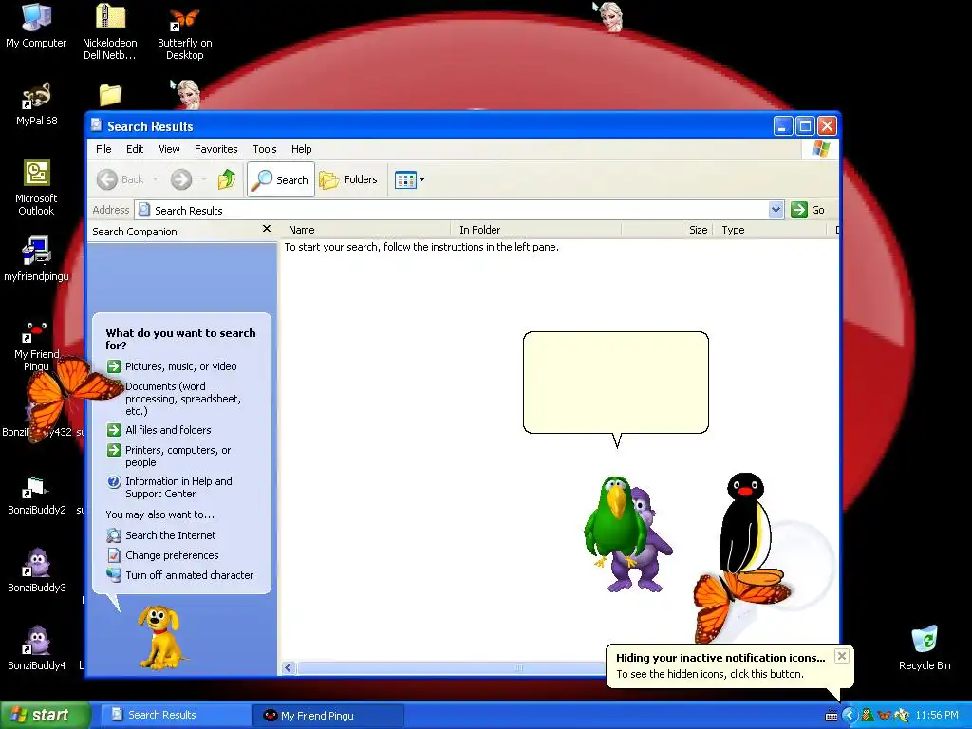Click the empty yellow speech balloon
Image resolution: width=972 pixels, height=729 pixels.
615,383
